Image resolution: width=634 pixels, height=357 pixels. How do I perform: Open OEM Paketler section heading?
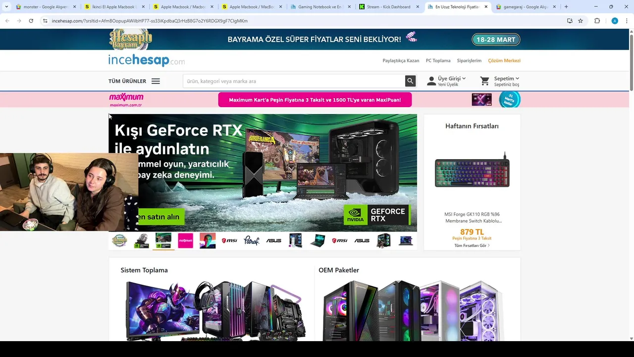click(339, 270)
